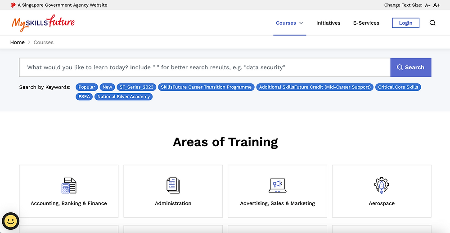Open the Administration label

click(x=173, y=203)
